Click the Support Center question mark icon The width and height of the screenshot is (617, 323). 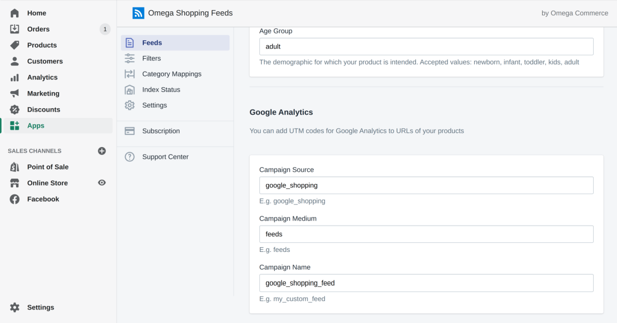click(x=129, y=157)
